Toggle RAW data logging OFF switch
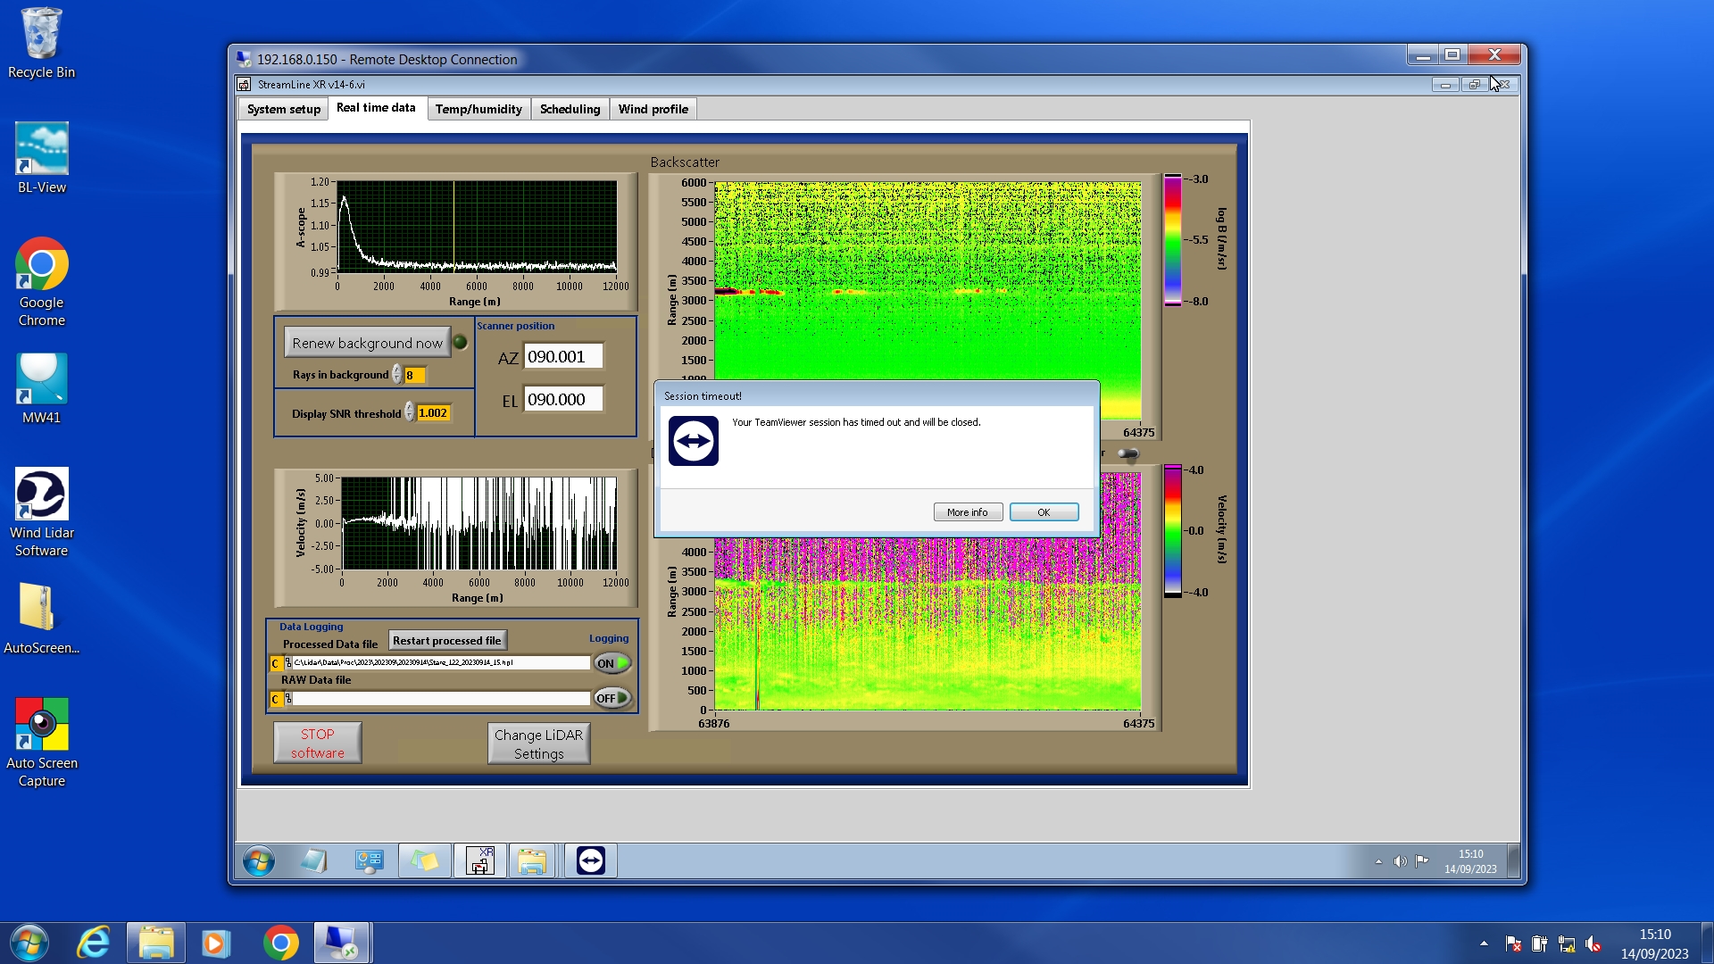Screen dimensions: 1714x964 click(x=612, y=698)
